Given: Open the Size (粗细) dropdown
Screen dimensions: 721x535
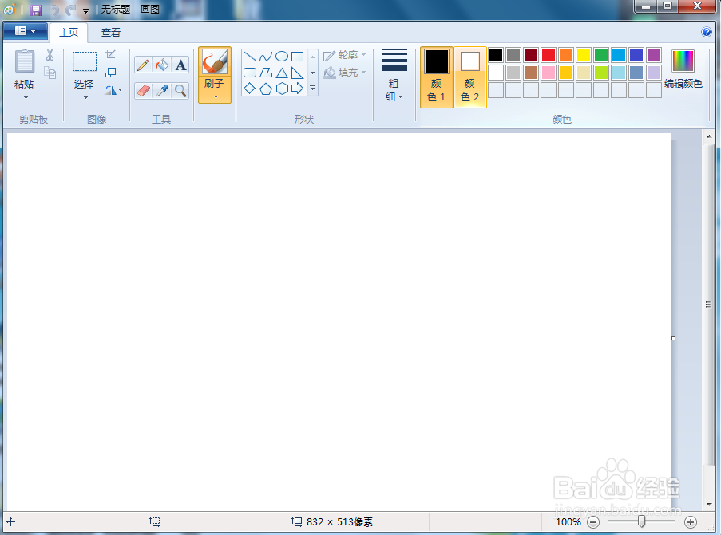Looking at the screenshot, I should [x=394, y=76].
